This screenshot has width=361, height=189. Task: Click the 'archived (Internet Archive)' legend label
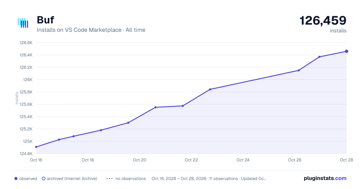72,178
